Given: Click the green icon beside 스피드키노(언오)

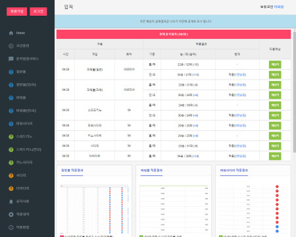Looking at the screenshot, I should [11, 149].
